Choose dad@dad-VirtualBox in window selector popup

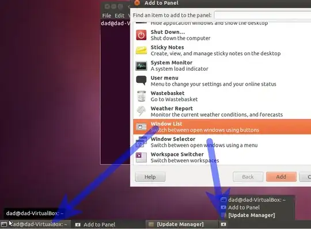[x=256, y=200]
